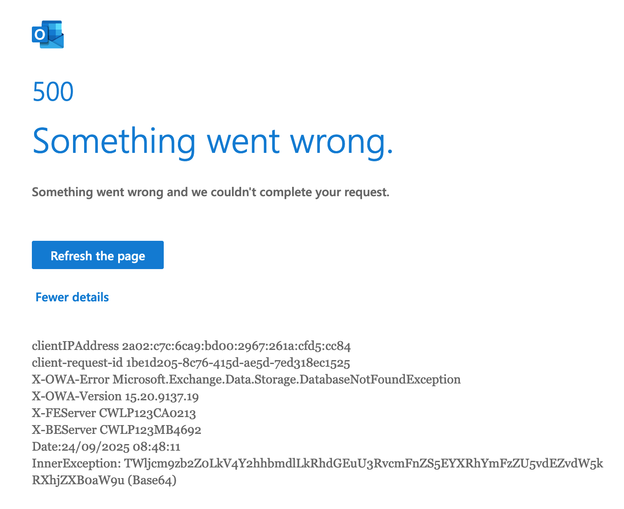Click the Outlook logo icon

pos(48,34)
